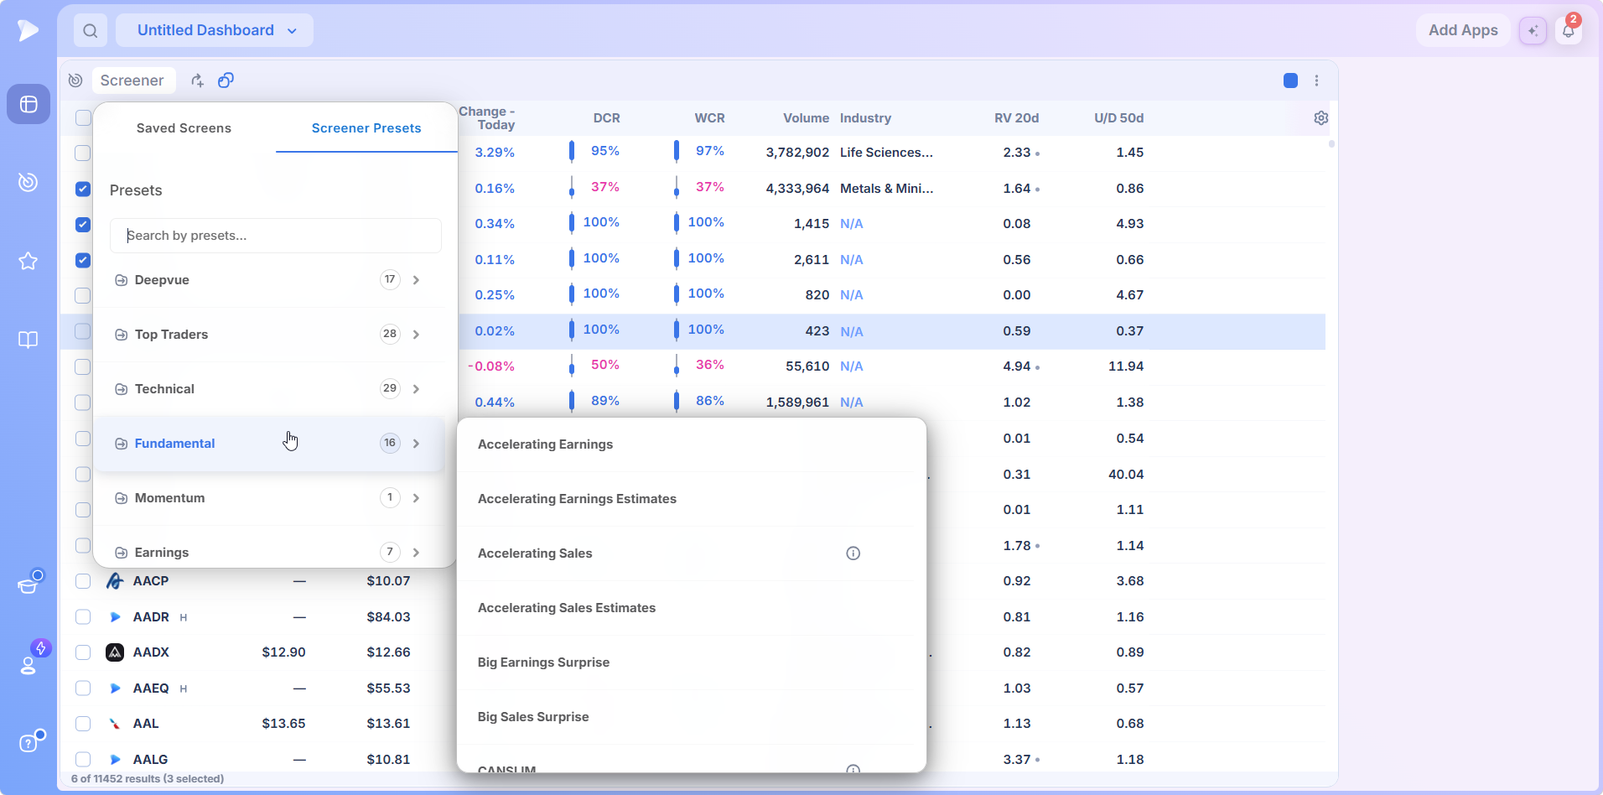Viewport: 1603px width, 795px height.
Task: Click the AACP ticker logo
Action: (x=115, y=581)
